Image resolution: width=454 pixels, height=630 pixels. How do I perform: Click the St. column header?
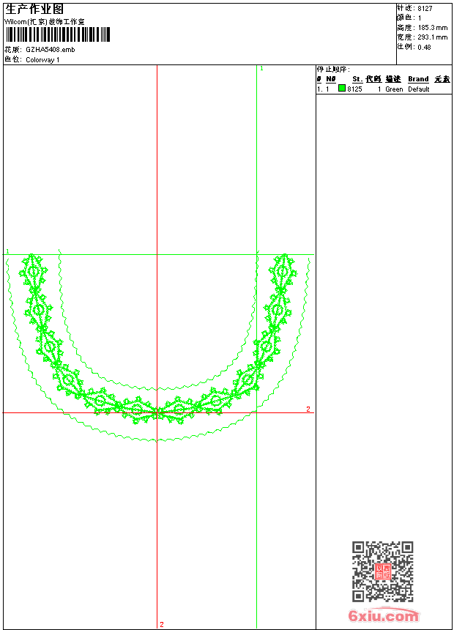[357, 79]
